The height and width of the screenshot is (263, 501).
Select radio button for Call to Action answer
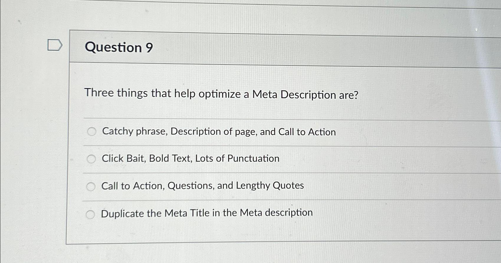point(91,186)
